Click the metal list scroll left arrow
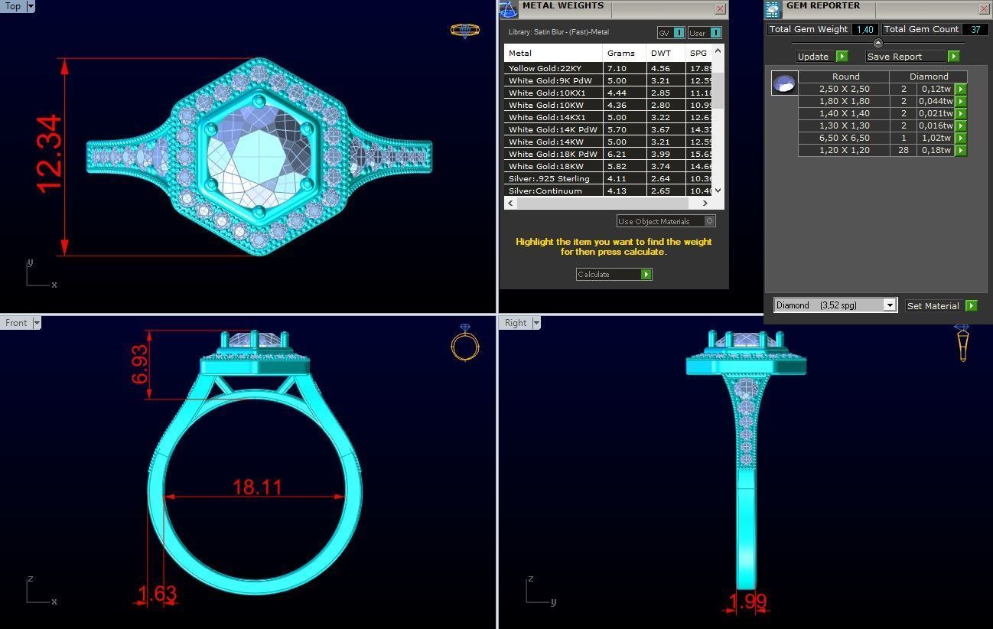Viewport: 993px width, 629px height. point(510,203)
